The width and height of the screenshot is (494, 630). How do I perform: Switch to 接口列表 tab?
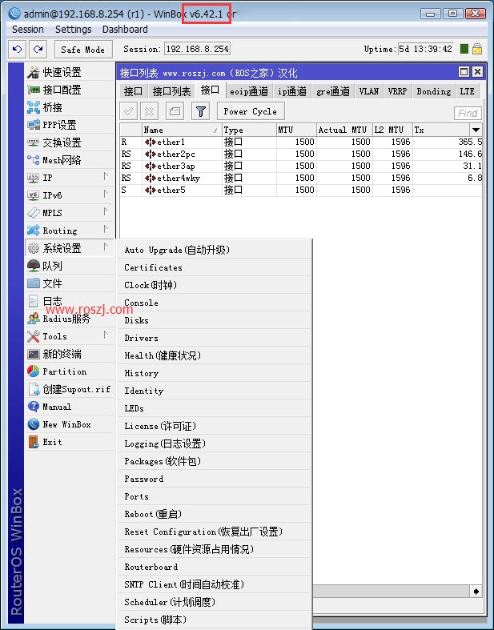pyautogui.click(x=171, y=91)
